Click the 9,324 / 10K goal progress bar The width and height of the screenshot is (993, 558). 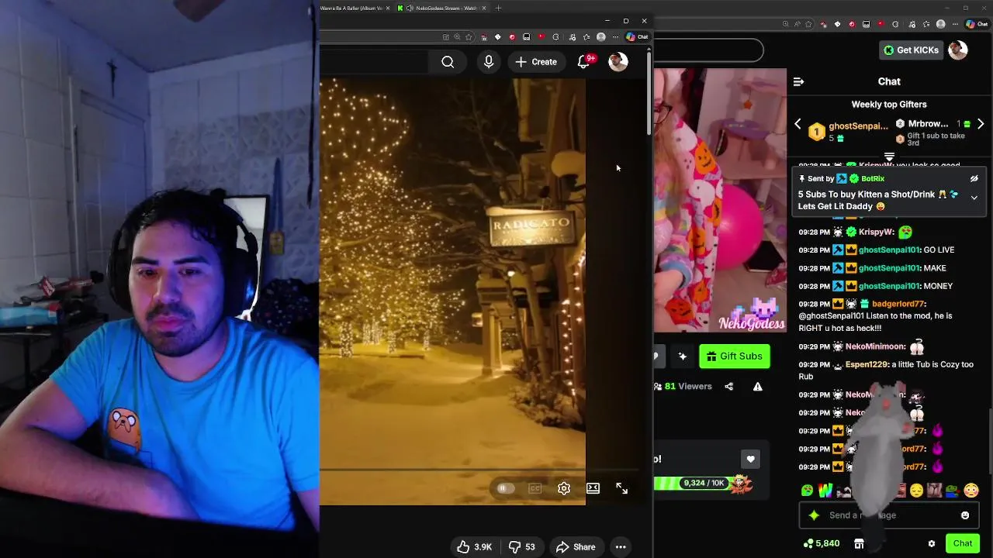(691, 483)
